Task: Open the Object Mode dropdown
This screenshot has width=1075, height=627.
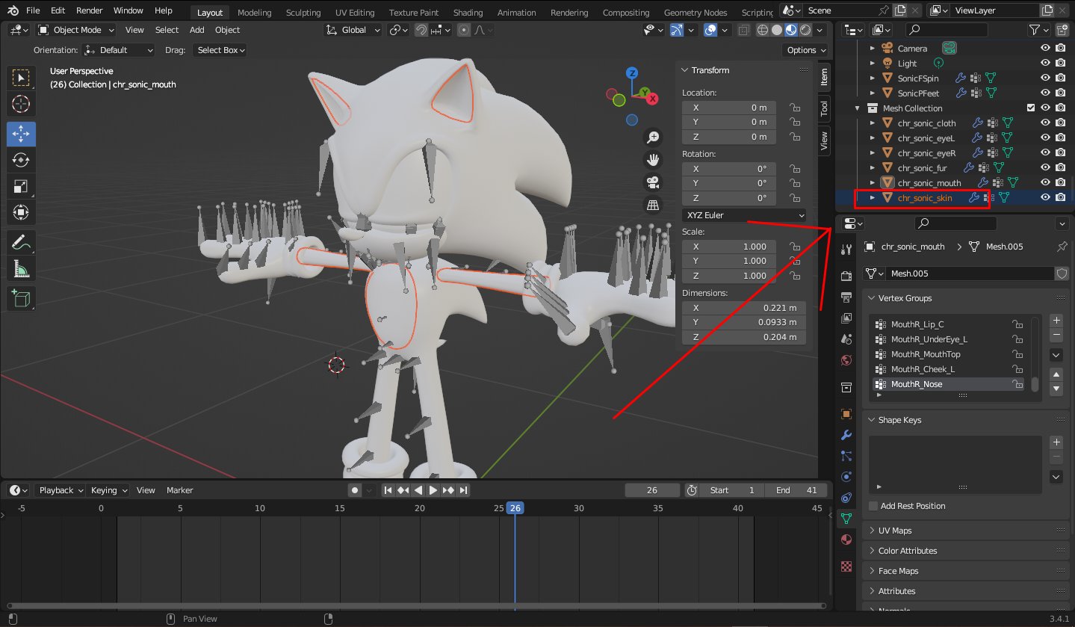Action: [76, 30]
